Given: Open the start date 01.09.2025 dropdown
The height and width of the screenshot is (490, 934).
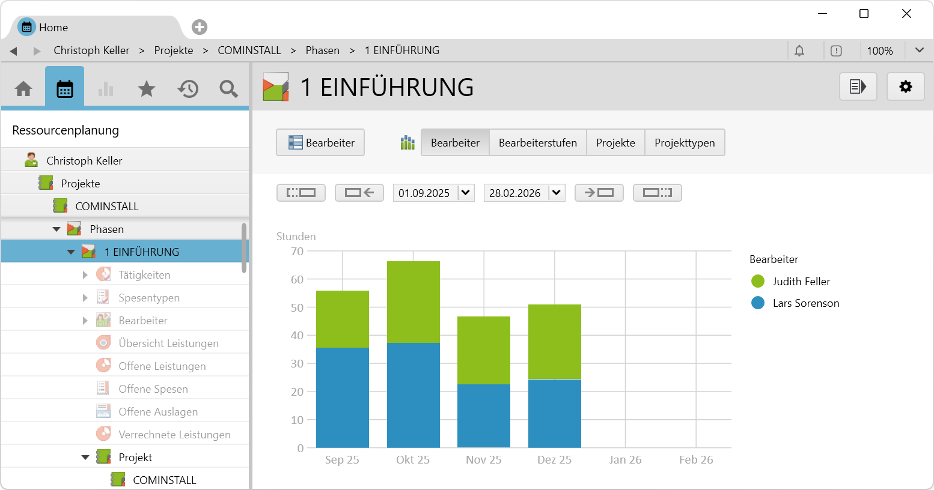Looking at the screenshot, I should 466,193.
